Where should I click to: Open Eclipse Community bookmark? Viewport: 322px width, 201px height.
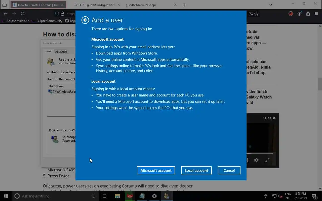pos(47,21)
